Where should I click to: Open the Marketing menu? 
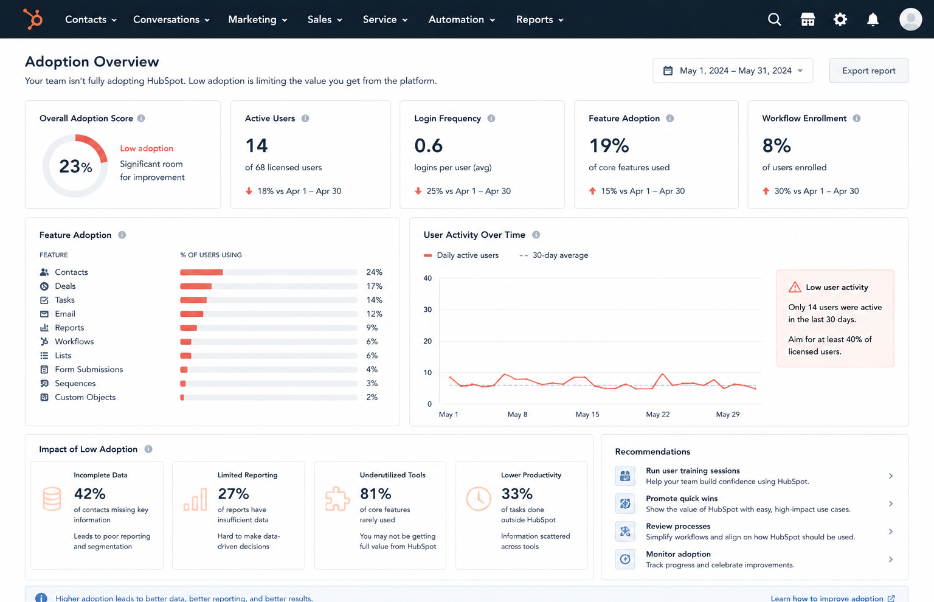coord(258,19)
